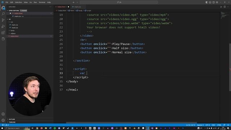
Task: Click the Windows Start button
Action: coord(2,128)
